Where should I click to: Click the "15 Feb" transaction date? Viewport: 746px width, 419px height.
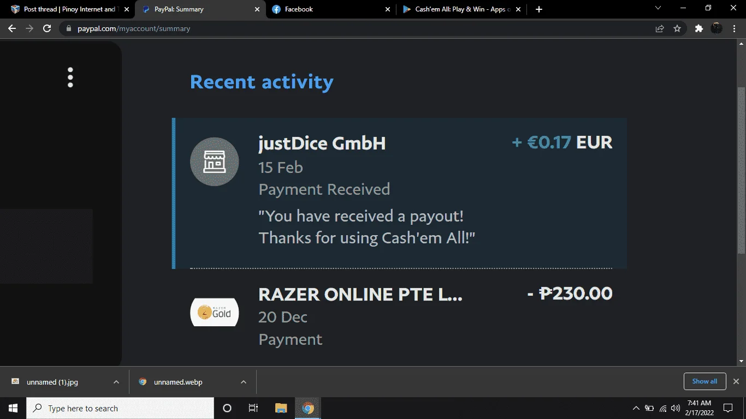[281, 167]
